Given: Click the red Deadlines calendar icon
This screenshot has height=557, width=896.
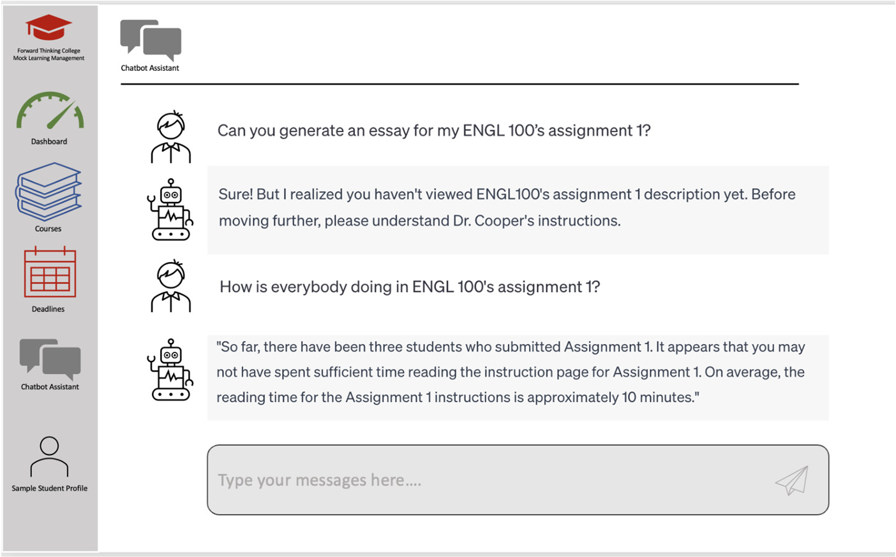Looking at the screenshot, I should 50,273.
